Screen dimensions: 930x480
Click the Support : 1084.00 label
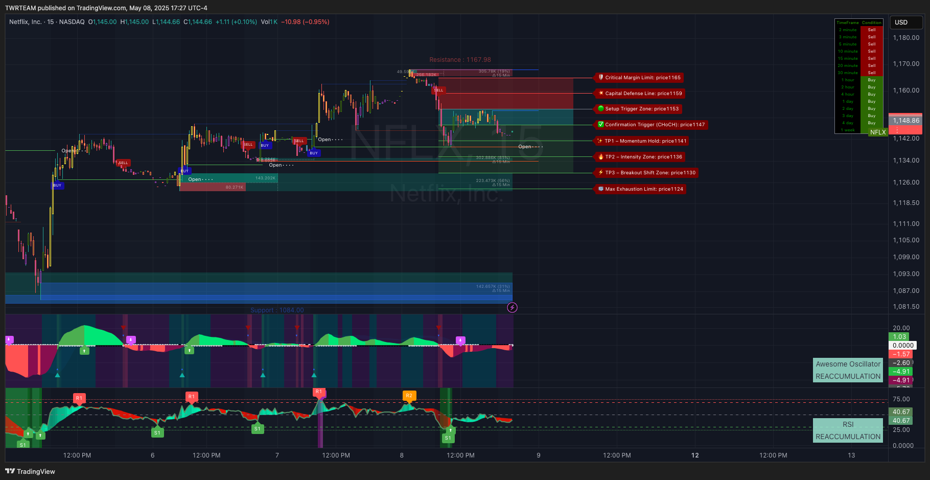click(277, 310)
